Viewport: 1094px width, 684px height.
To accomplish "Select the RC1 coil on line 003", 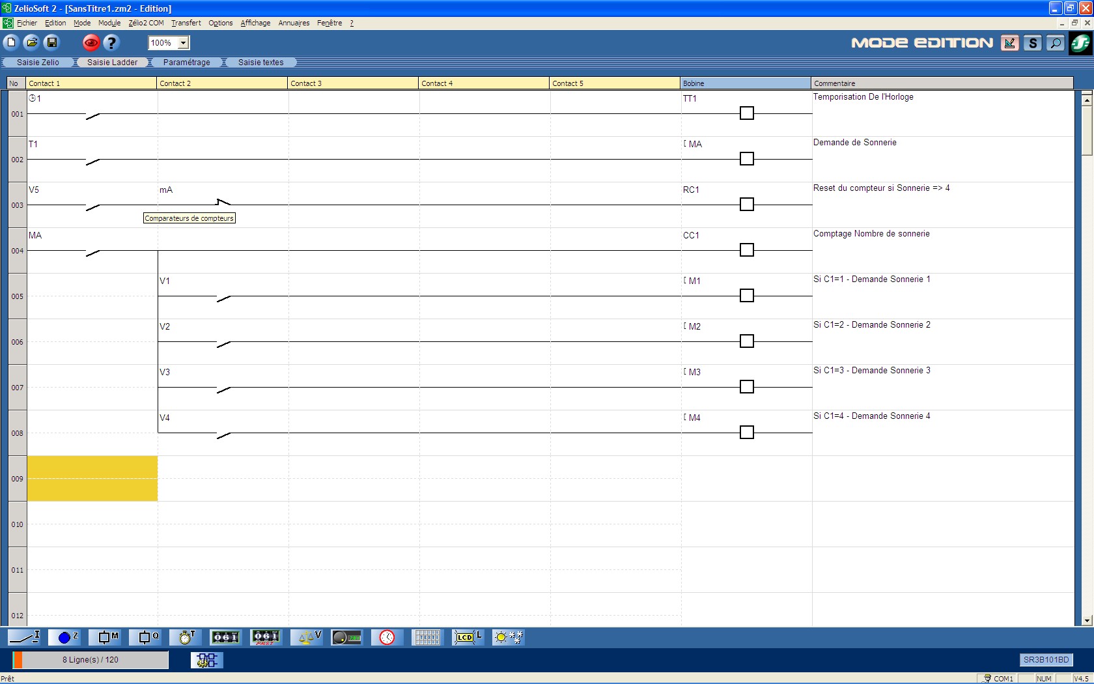I will 746,205.
